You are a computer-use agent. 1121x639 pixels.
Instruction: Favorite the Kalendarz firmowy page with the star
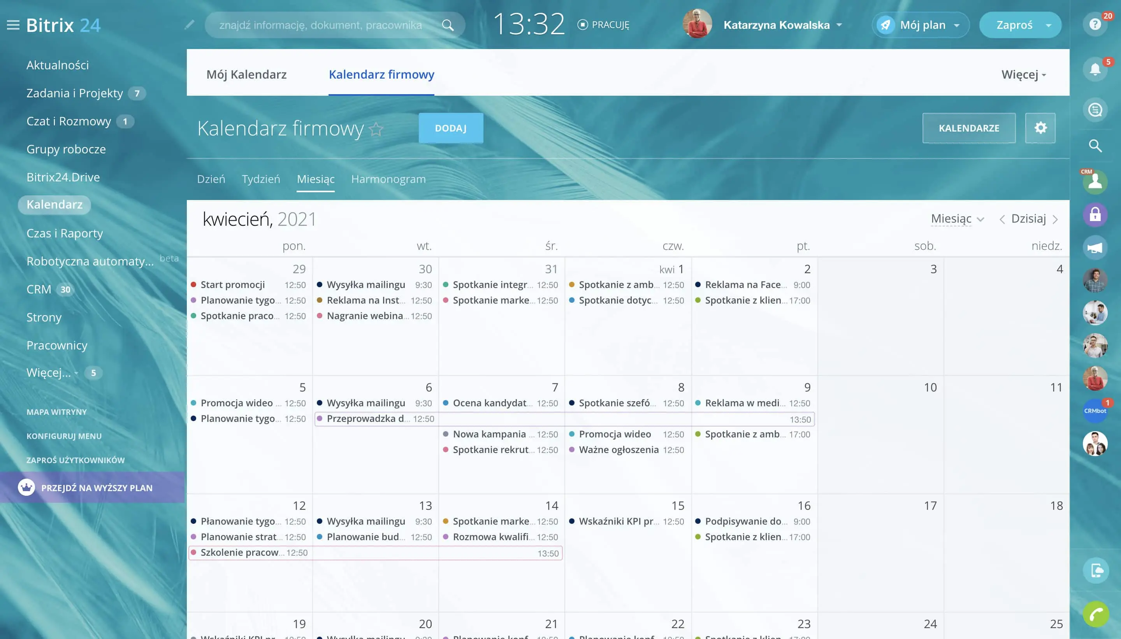click(x=376, y=129)
